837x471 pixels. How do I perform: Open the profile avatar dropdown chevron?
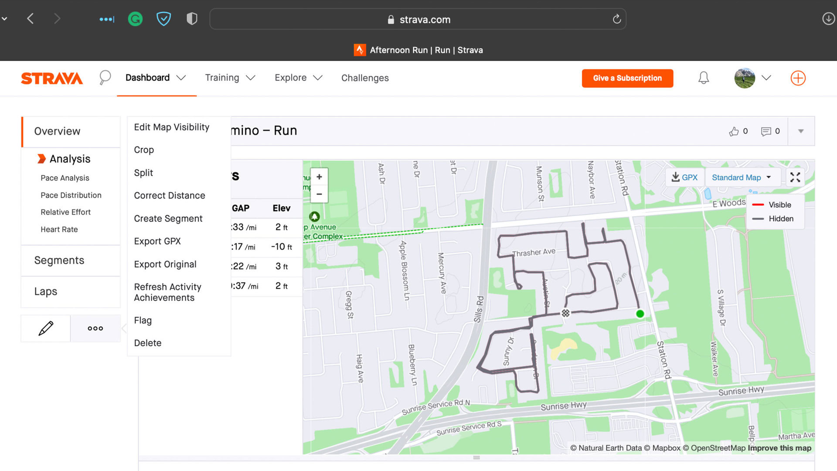coord(766,78)
